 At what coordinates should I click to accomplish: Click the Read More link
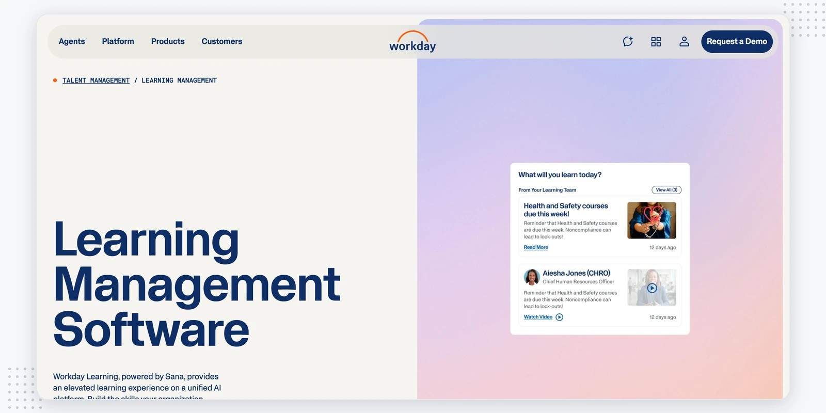click(x=536, y=247)
